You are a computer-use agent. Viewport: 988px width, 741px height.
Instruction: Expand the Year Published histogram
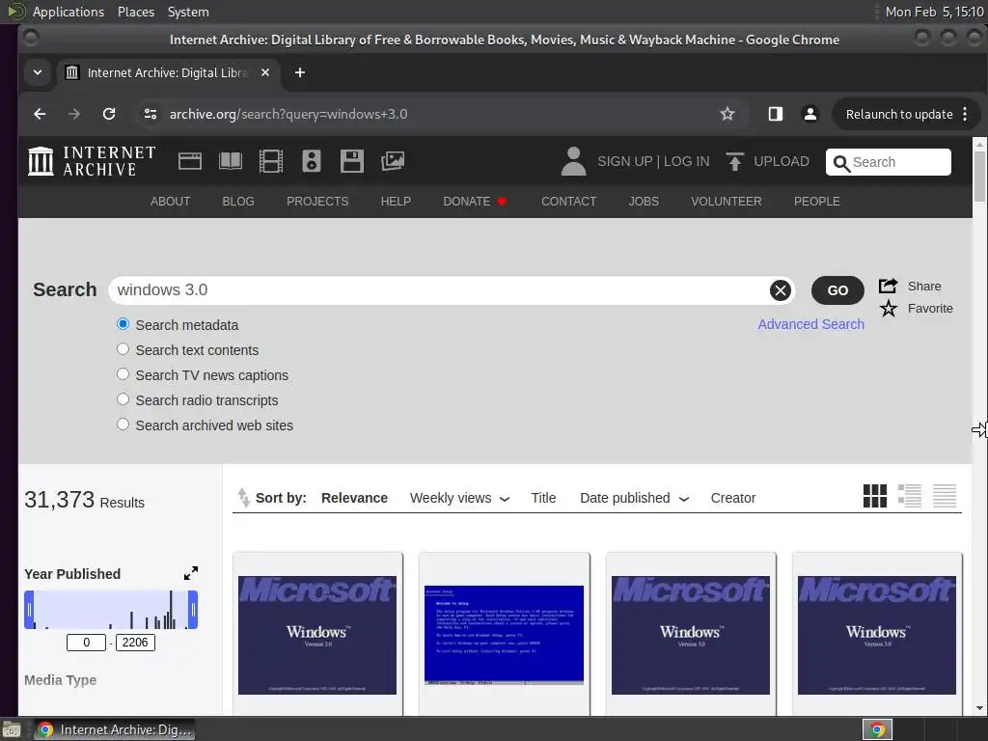[191, 573]
